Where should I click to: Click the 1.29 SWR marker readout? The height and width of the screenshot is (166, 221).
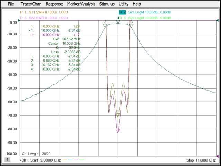(77, 26)
